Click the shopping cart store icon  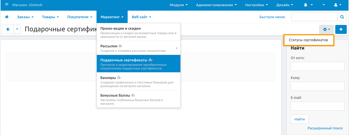(x=7, y=5)
